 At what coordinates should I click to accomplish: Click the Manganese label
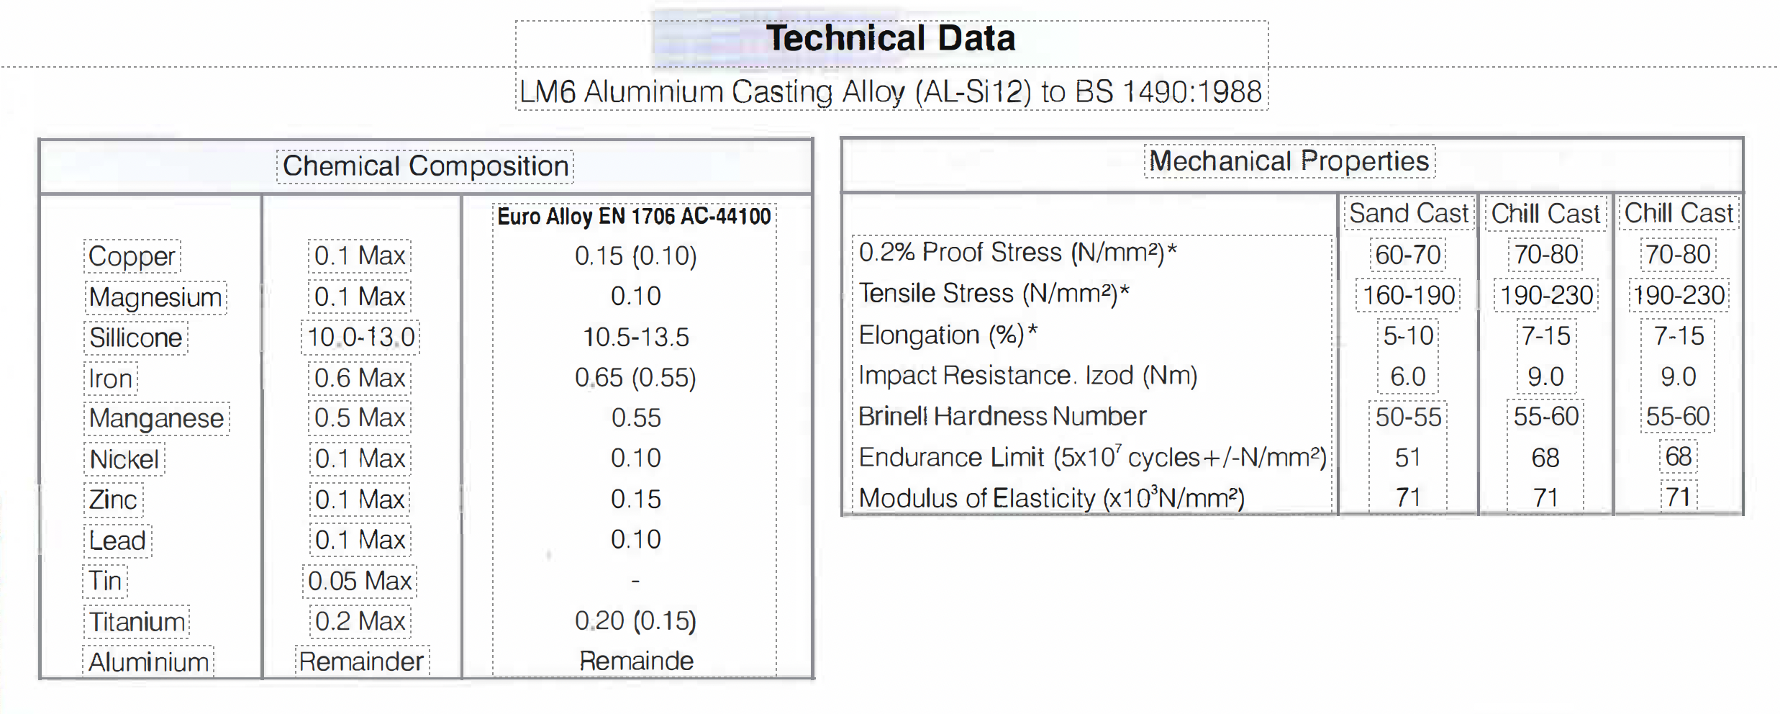click(x=156, y=418)
